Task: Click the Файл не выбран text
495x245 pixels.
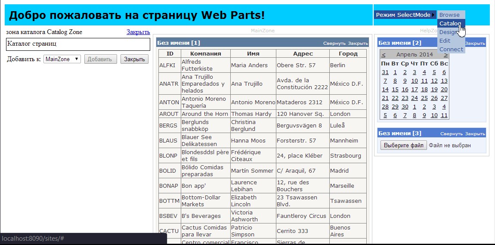Action: click(449, 146)
